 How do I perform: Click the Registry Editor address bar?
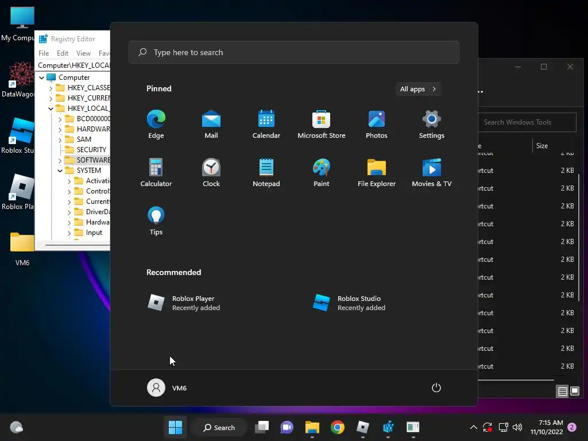[73, 65]
